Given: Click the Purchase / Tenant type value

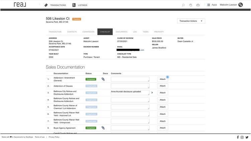Looking at the screenshot, I should pos(92,57).
